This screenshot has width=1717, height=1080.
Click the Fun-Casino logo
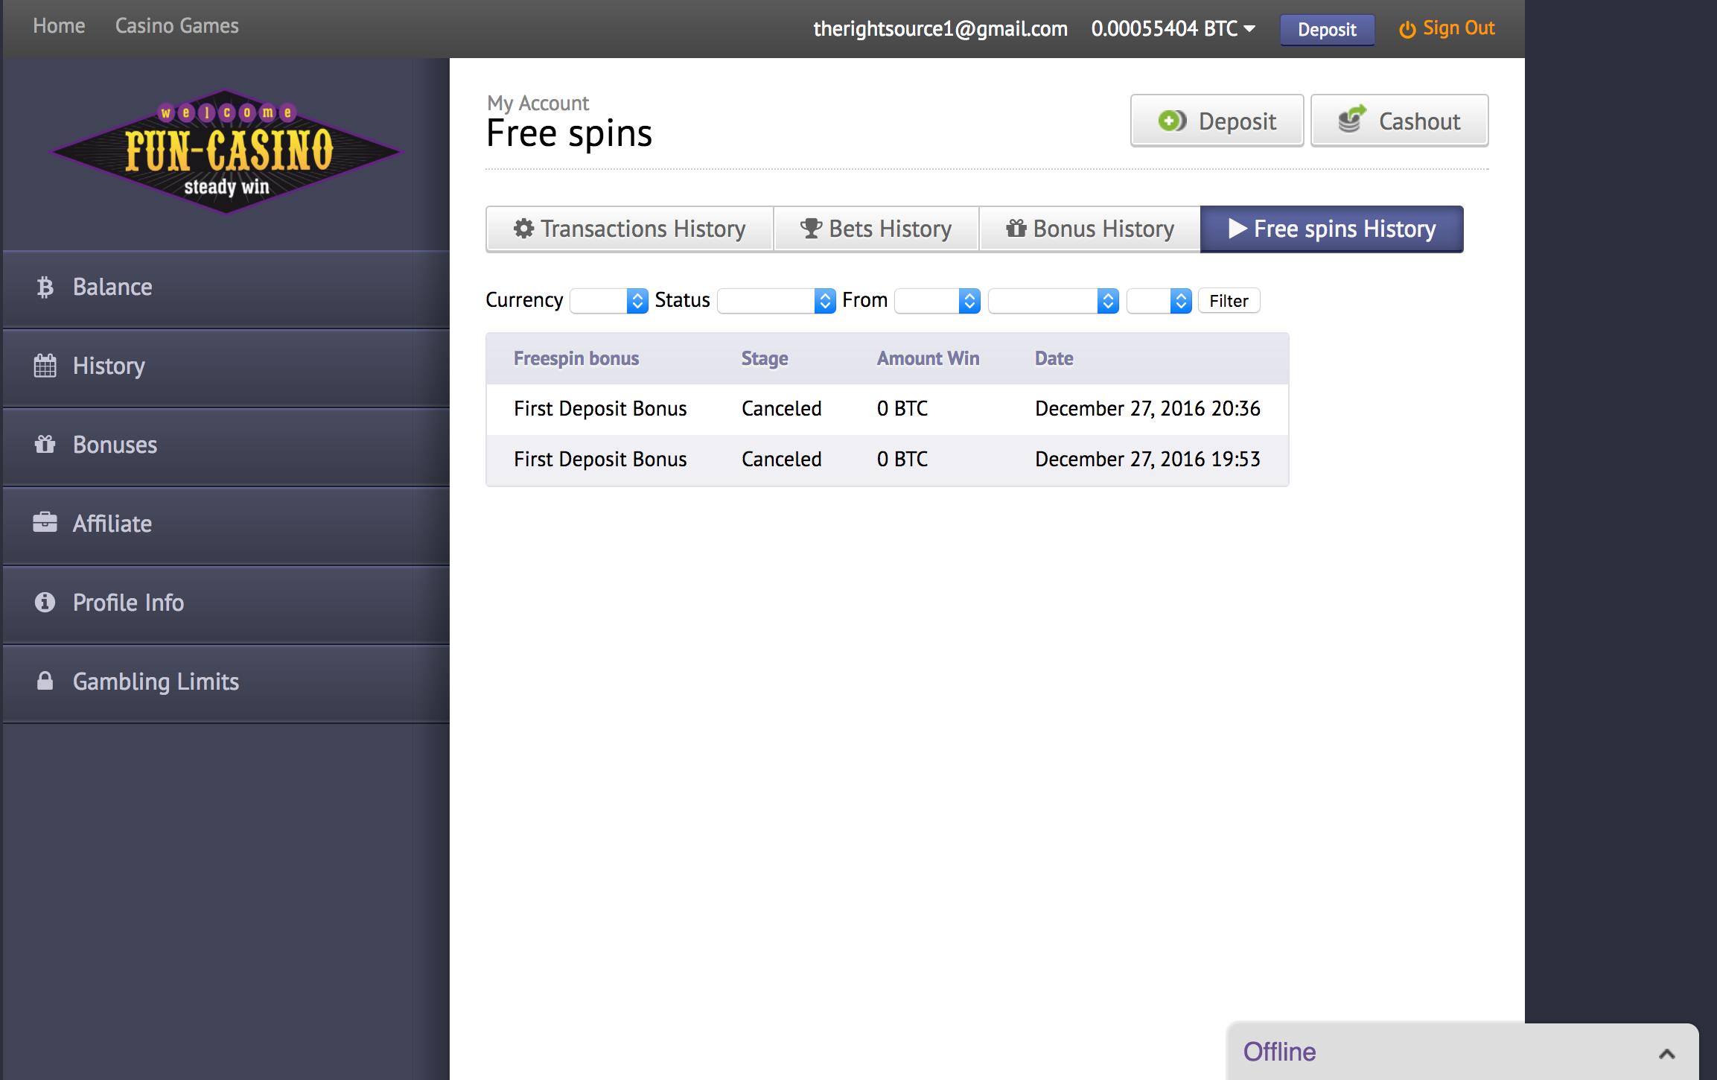(226, 151)
